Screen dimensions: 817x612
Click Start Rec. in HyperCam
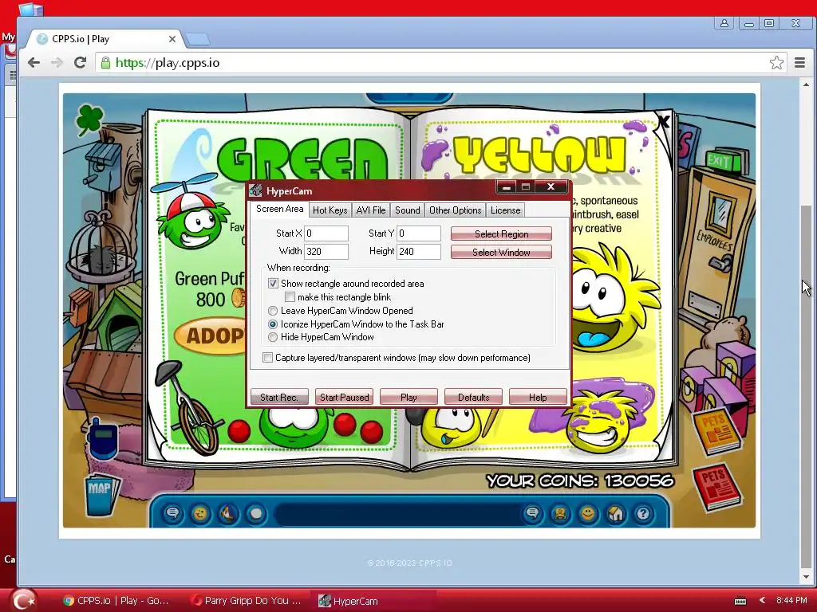coord(279,397)
